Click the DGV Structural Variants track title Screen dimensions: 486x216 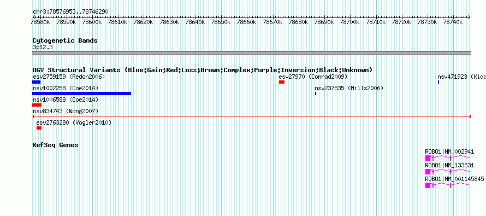(x=203, y=70)
